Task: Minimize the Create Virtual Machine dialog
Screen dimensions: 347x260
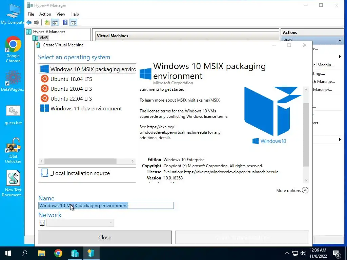Action: coord(274,45)
